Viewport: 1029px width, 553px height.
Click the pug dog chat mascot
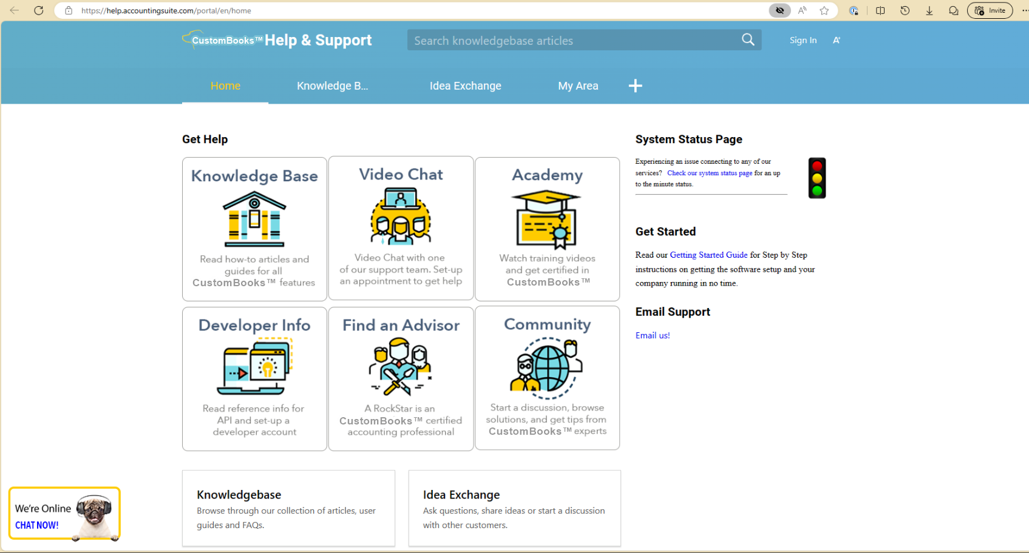(94, 517)
